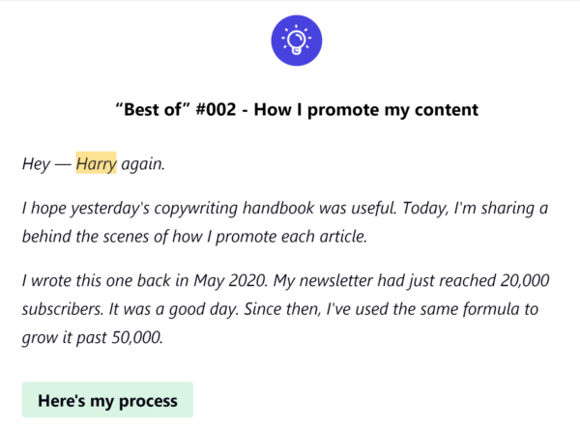Image resolution: width=580 pixels, height=428 pixels.
Task: Click "How I promote my content" in title
Action: coord(365,110)
